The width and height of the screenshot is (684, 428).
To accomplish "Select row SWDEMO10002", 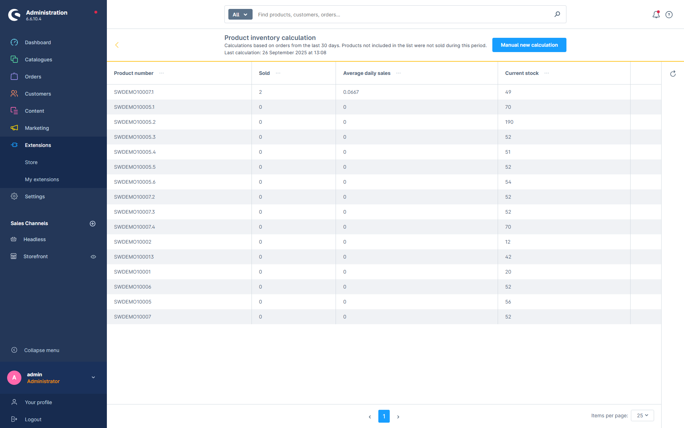I will [384, 242].
